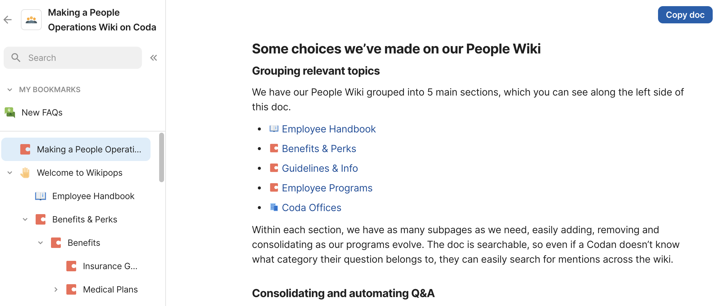
Task: Open the Guidelines & Info link
Action: (x=319, y=168)
